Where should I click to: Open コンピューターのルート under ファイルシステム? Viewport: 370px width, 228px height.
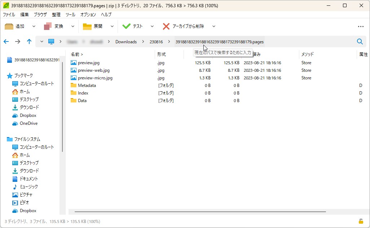[x=33, y=147]
